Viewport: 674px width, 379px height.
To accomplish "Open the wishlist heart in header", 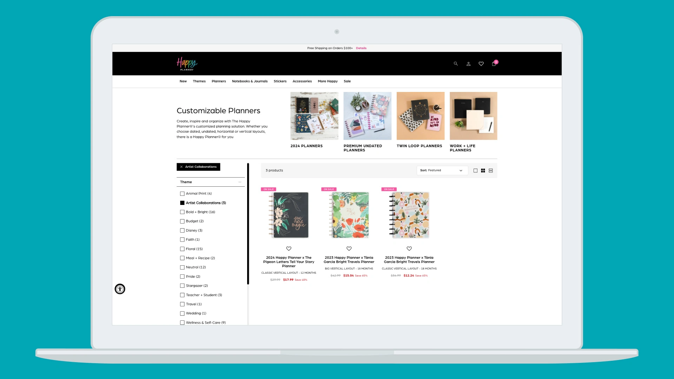I will click(x=481, y=64).
